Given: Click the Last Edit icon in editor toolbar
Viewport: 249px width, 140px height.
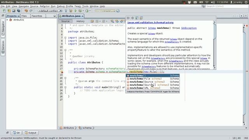Looking at the screenshot, I should [x=92, y=21].
